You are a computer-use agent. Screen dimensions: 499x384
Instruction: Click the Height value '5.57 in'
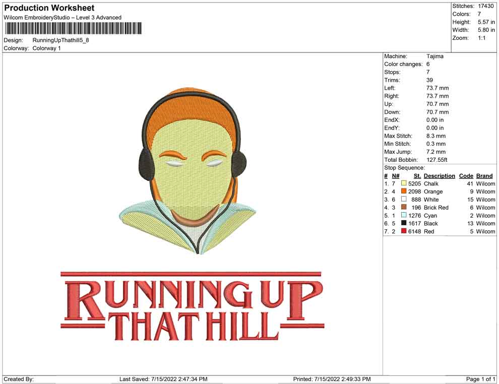point(486,22)
